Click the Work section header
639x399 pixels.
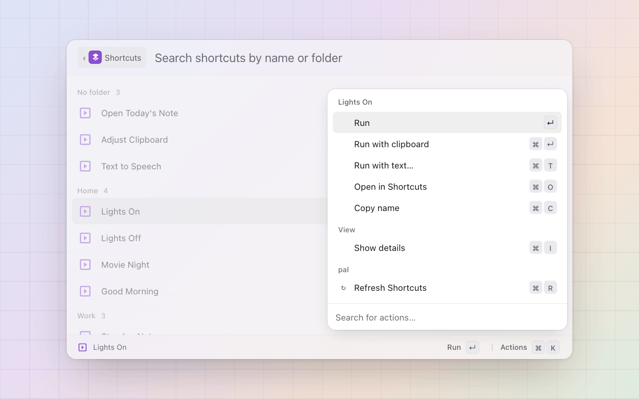click(86, 316)
